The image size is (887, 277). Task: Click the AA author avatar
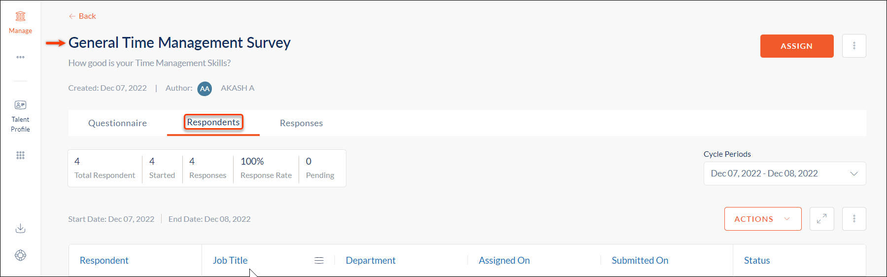tap(205, 89)
